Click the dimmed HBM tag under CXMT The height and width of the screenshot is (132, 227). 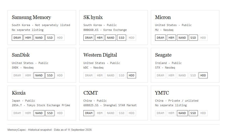coord(100,113)
